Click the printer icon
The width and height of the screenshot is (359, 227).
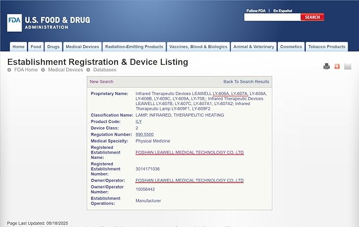click(x=327, y=67)
